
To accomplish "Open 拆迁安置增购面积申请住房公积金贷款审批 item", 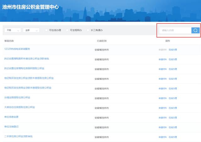I will click(27, 59).
